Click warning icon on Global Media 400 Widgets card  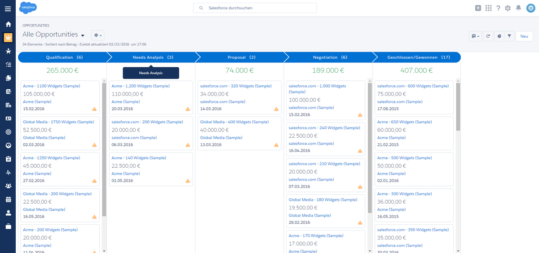276,145
